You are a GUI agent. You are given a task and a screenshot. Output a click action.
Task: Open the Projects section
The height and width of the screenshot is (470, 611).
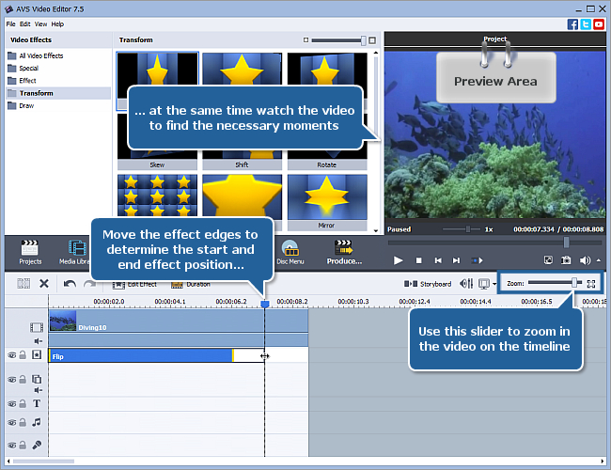(30, 253)
